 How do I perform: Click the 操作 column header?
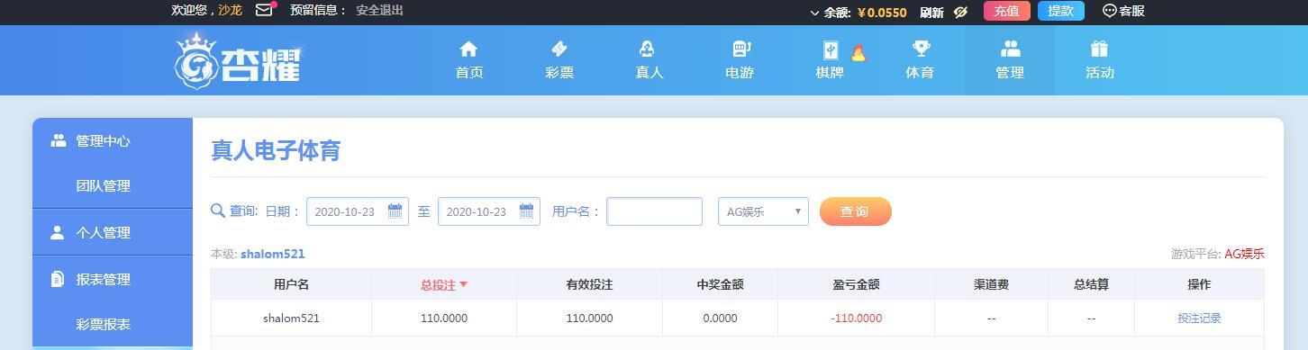coord(1199,284)
